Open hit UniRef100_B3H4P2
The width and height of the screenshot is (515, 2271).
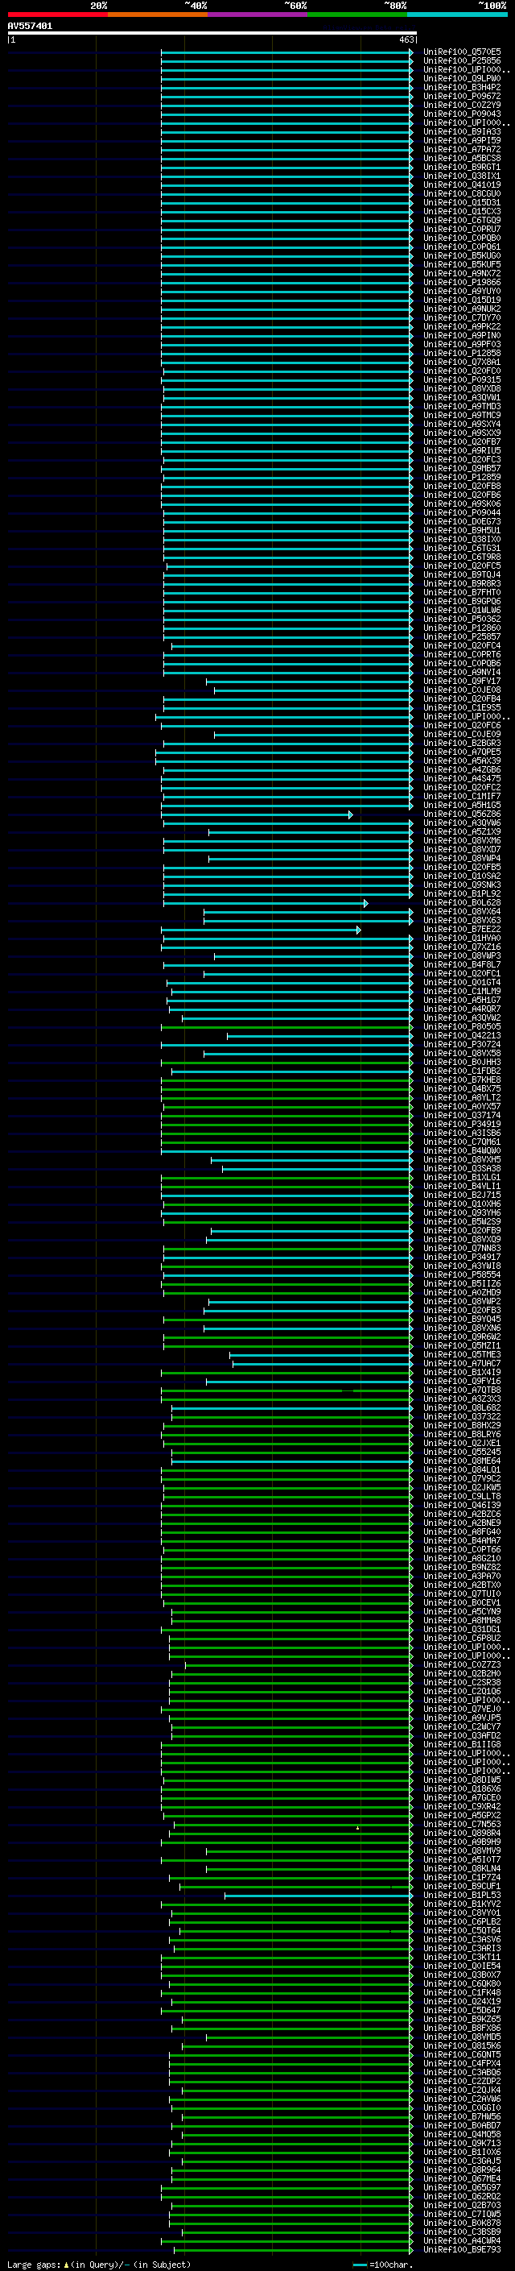coord(461,87)
